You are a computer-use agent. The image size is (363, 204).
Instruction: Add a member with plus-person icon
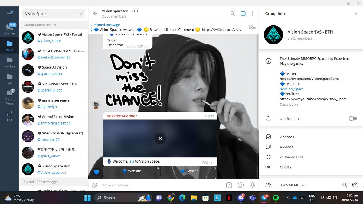tap(355, 185)
